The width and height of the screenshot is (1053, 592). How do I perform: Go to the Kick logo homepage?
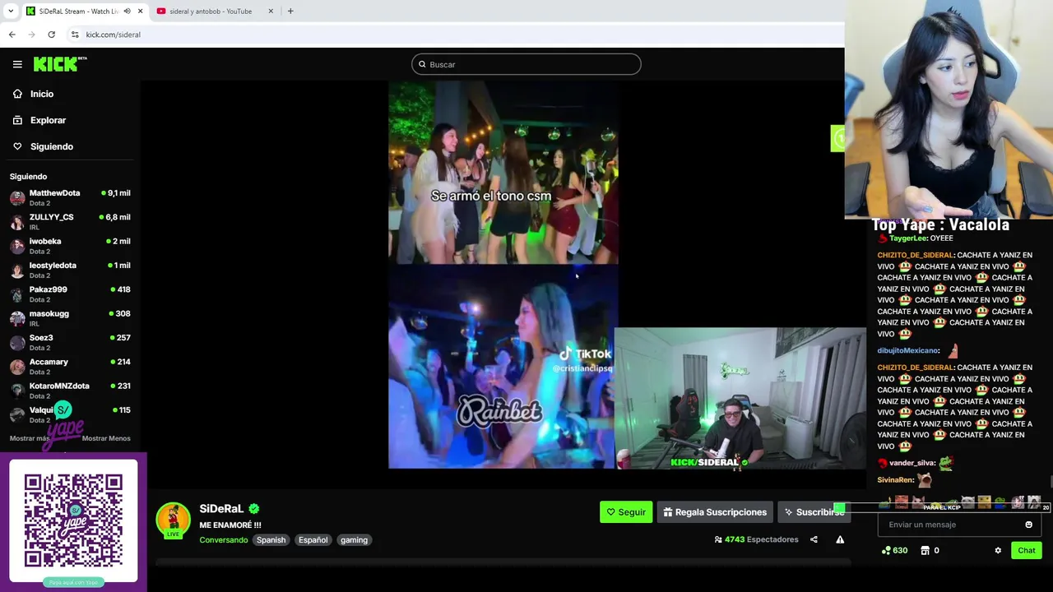coord(60,64)
